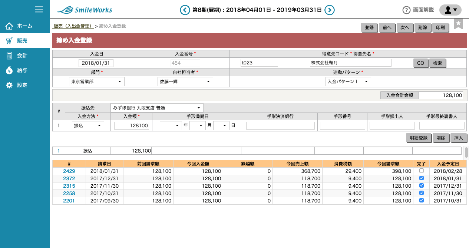This screenshot has height=248, width=469.
Task: Uncheck the 完了 box for invoice 2201
Action: tap(421, 201)
